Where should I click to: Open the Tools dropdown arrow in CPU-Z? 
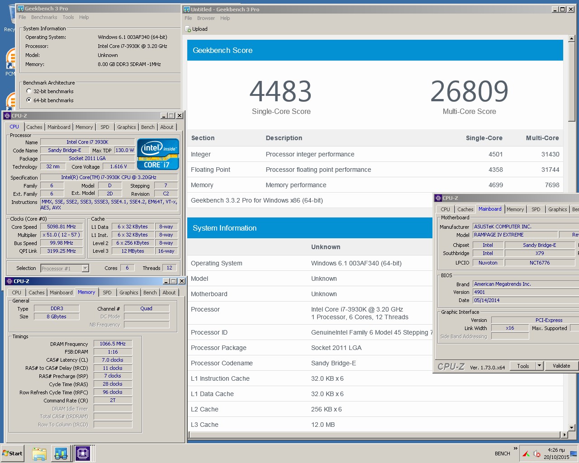pos(539,366)
